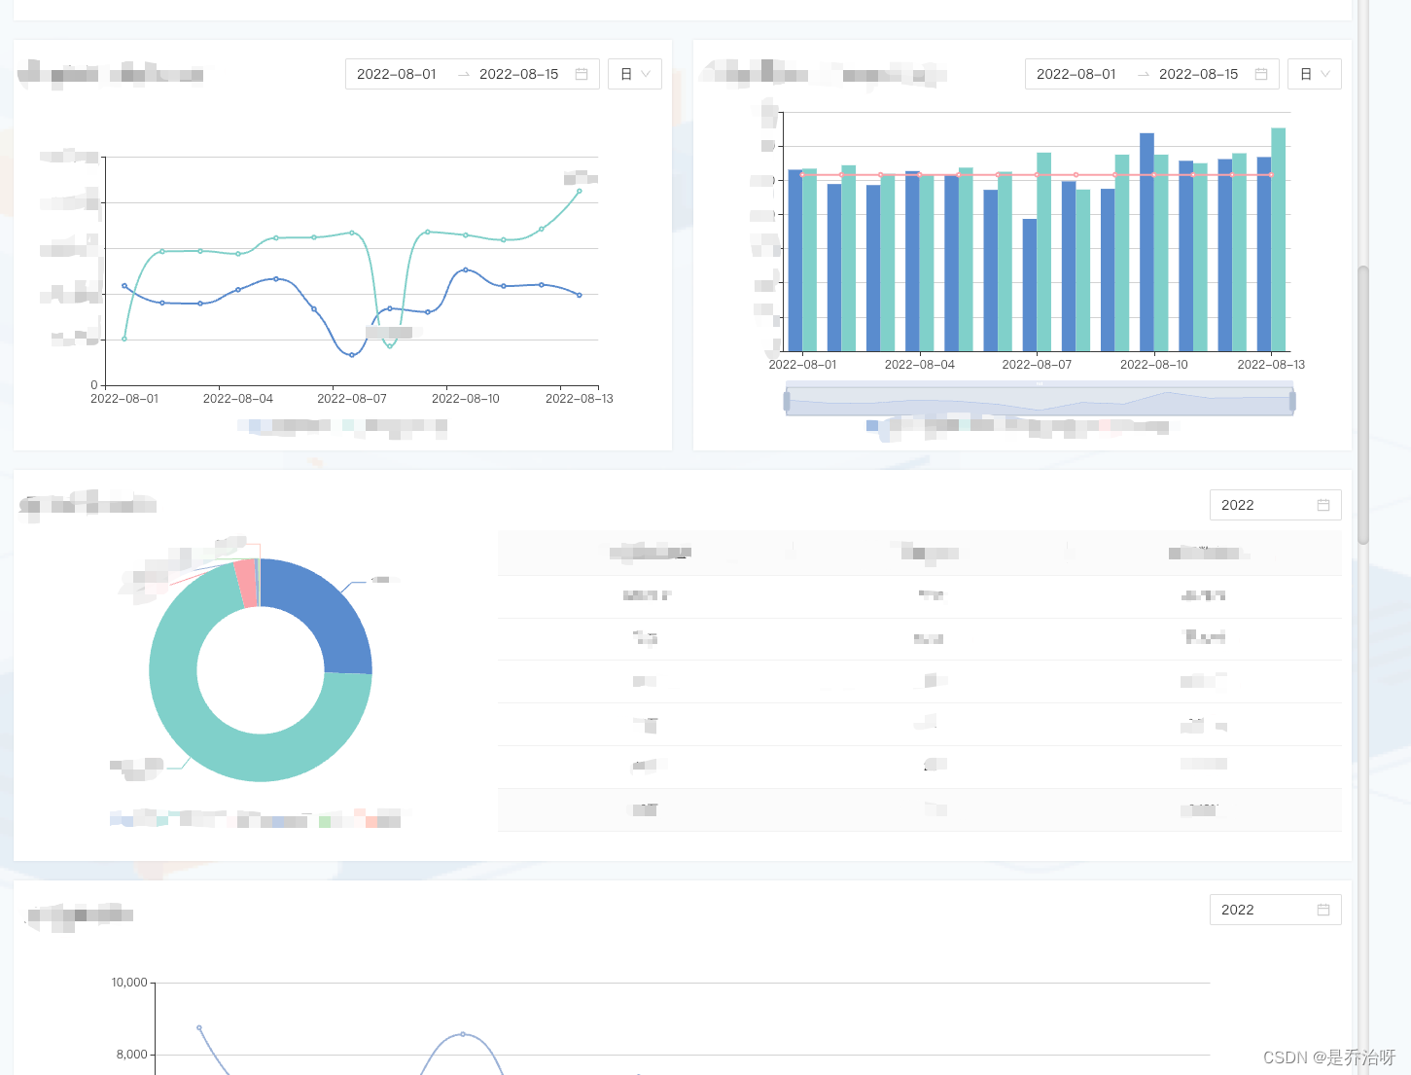Click the page vertical scrollbar thumb

tap(1363, 404)
